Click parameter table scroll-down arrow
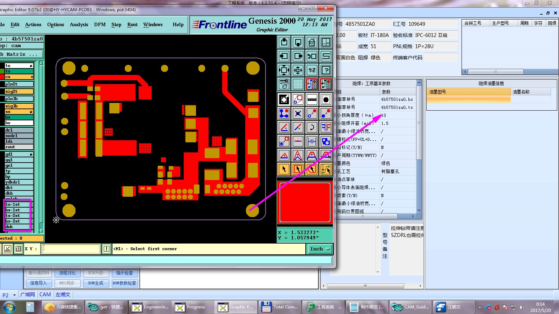559x314 pixels. coord(419,210)
